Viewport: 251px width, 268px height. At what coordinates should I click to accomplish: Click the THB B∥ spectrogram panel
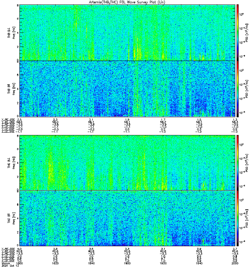pyautogui.click(x=128, y=89)
